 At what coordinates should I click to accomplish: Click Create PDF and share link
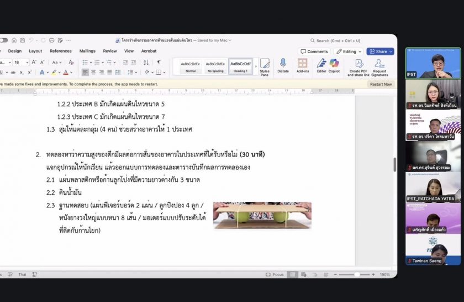[x=359, y=67]
